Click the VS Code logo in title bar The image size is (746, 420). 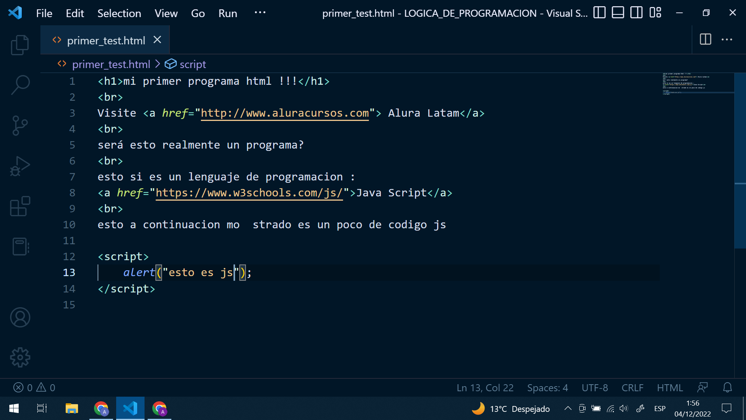click(x=15, y=13)
